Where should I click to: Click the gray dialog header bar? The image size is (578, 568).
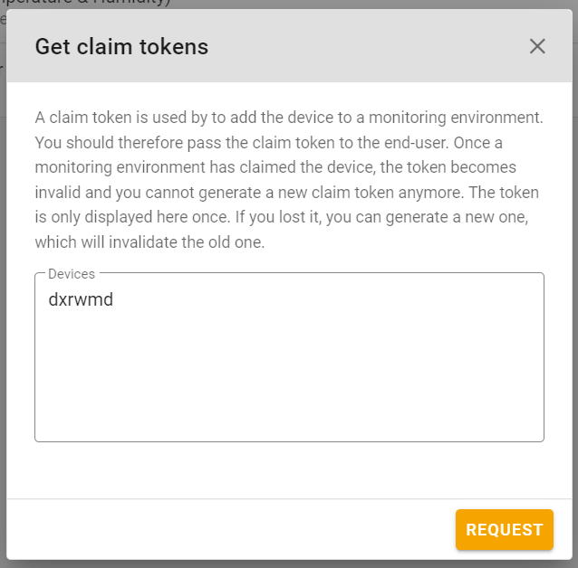pyautogui.click(x=289, y=45)
